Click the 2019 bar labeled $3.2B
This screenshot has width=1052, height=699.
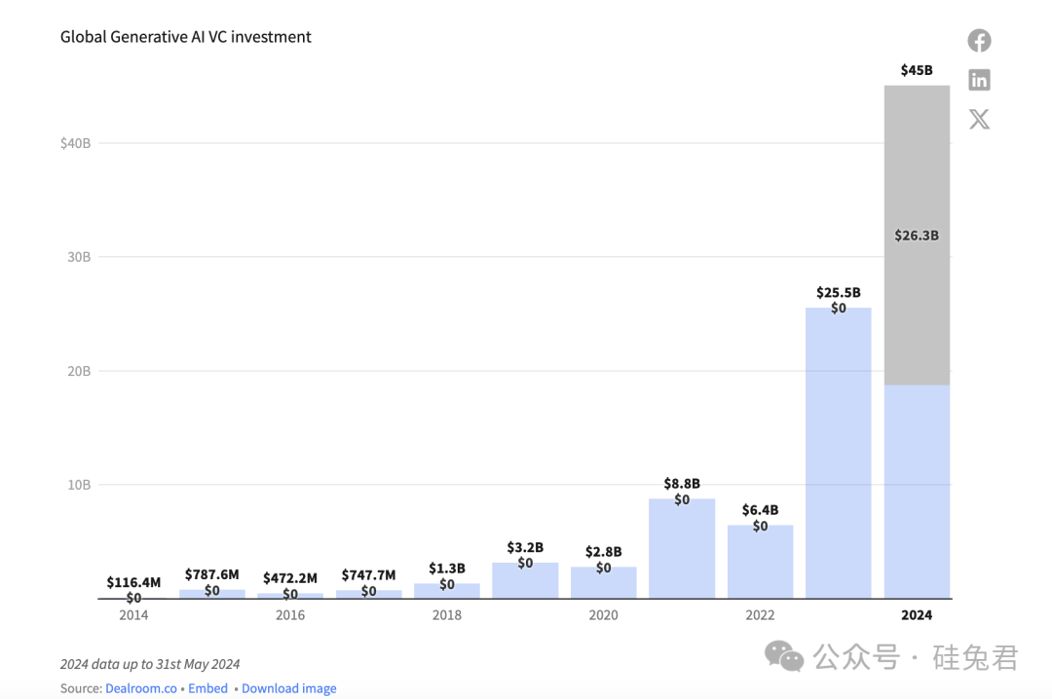(x=525, y=580)
